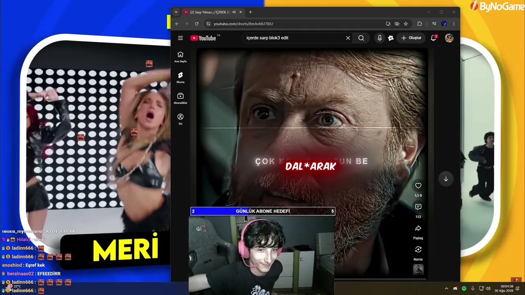525x295 pixels.
Task: Expand the tab search dropdown arrow
Action: 176,12
